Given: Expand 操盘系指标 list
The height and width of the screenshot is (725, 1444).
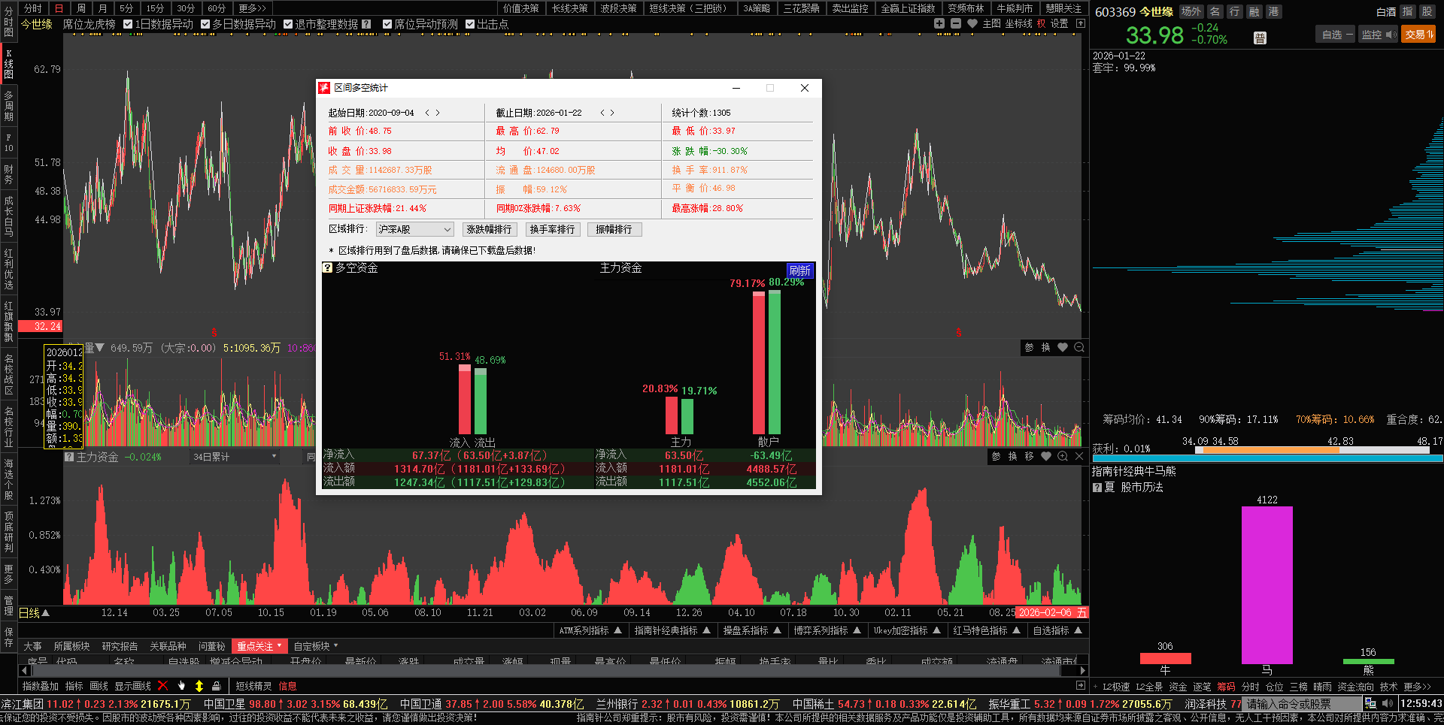Looking at the screenshot, I should [754, 631].
